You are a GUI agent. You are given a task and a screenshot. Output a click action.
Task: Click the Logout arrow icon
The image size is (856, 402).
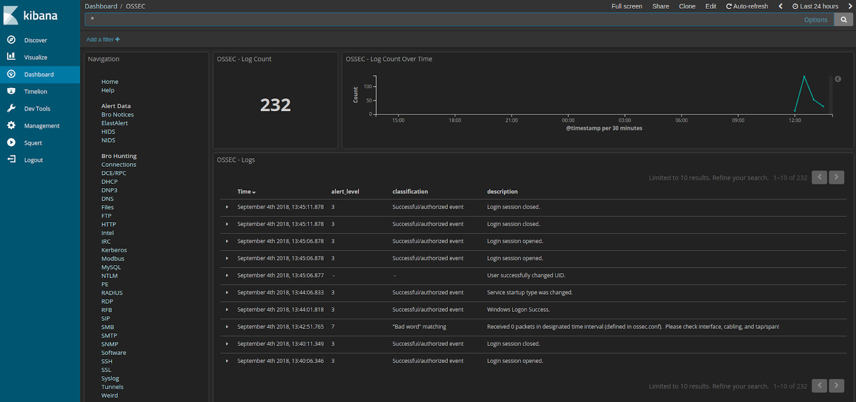[x=11, y=159]
